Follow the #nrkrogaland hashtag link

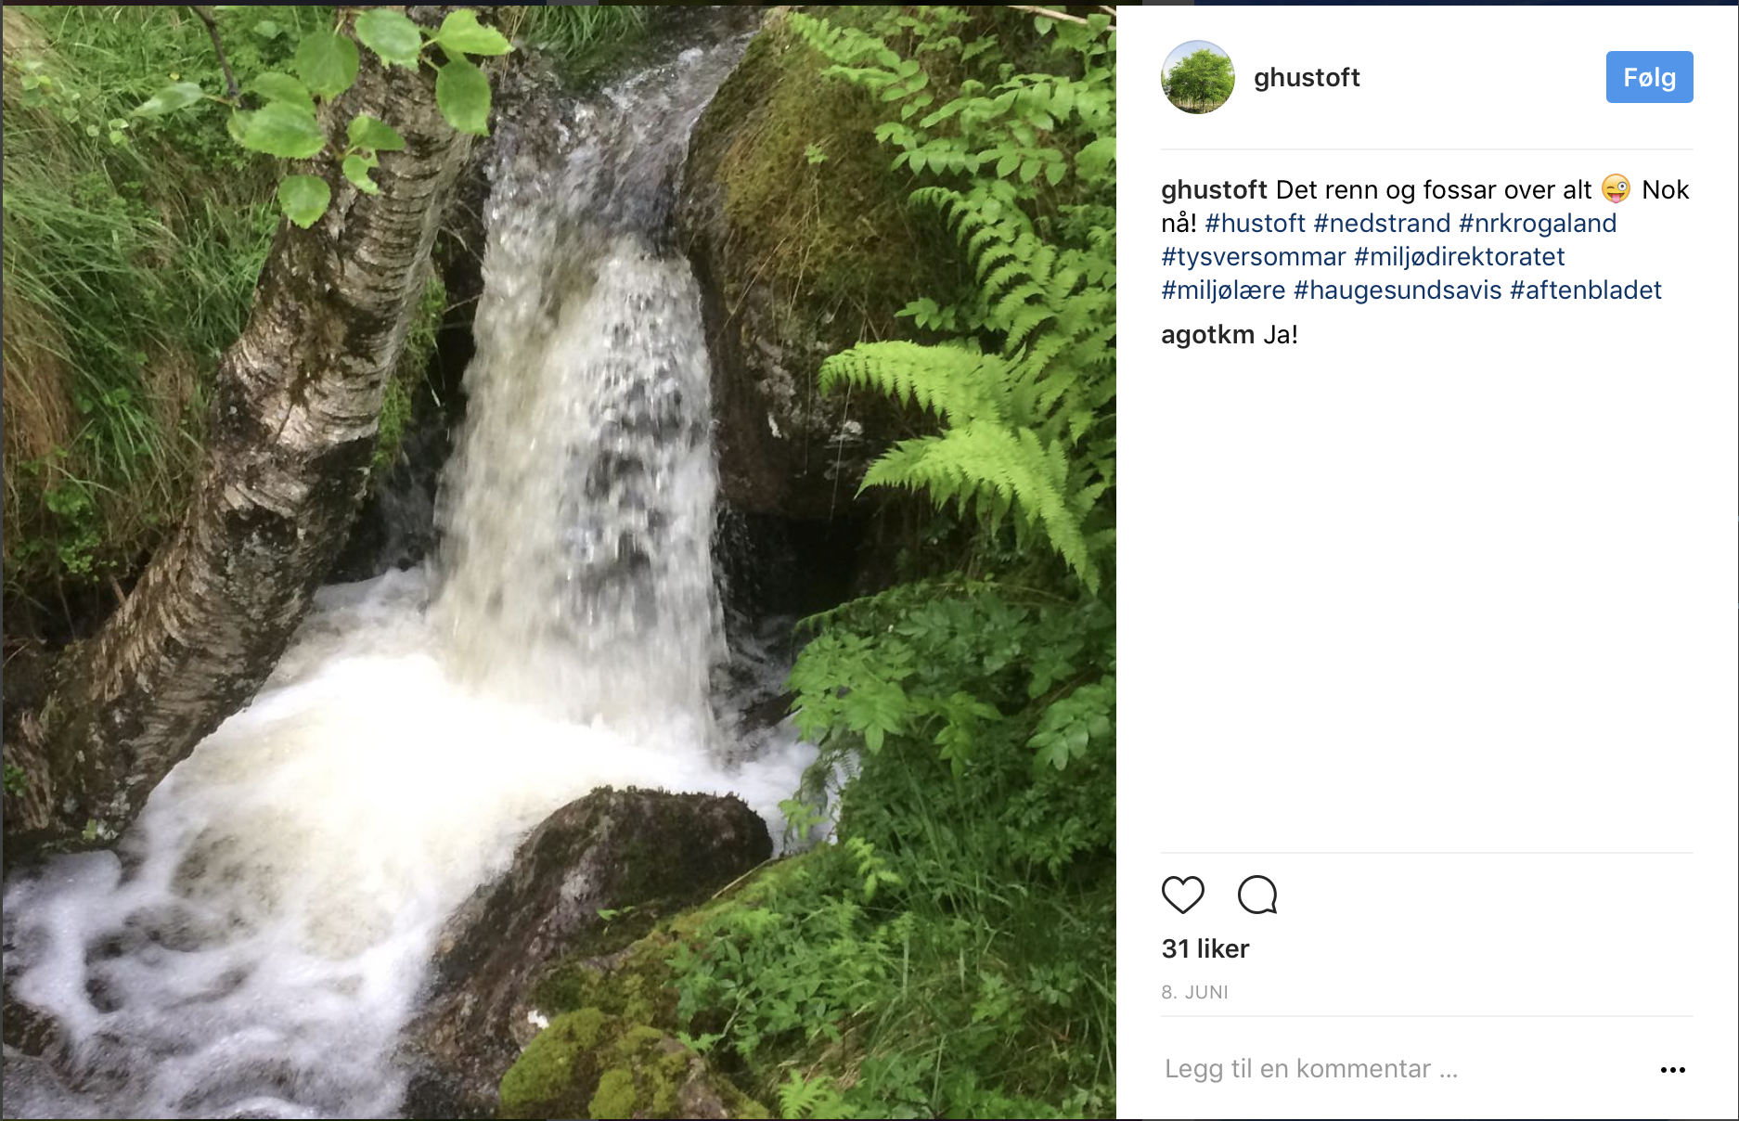[1537, 224]
